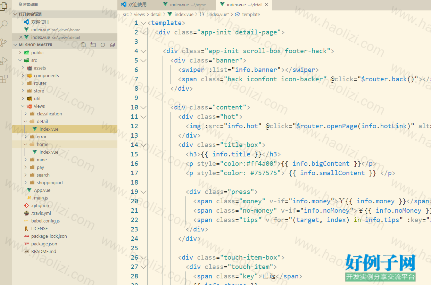The image size is (431, 285).
Task: Fold the touch-item-box div at line 26
Action: pyautogui.click(x=143, y=258)
